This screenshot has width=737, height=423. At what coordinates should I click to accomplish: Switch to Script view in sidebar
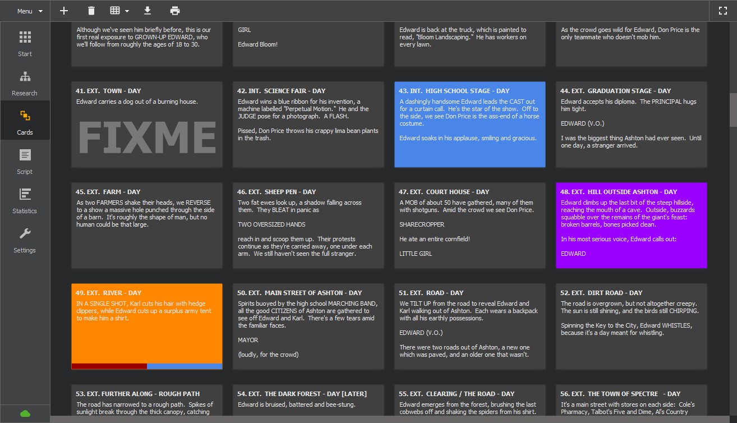tap(25, 161)
